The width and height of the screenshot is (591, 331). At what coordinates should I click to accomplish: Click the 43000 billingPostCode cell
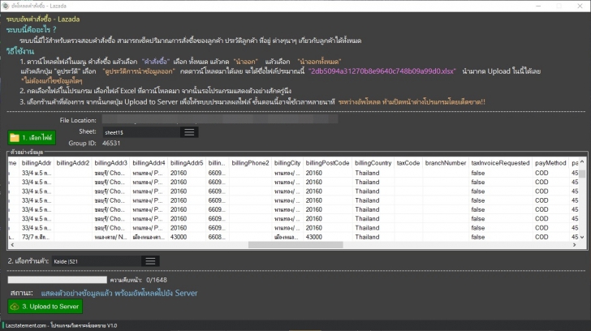pyautogui.click(x=327, y=237)
